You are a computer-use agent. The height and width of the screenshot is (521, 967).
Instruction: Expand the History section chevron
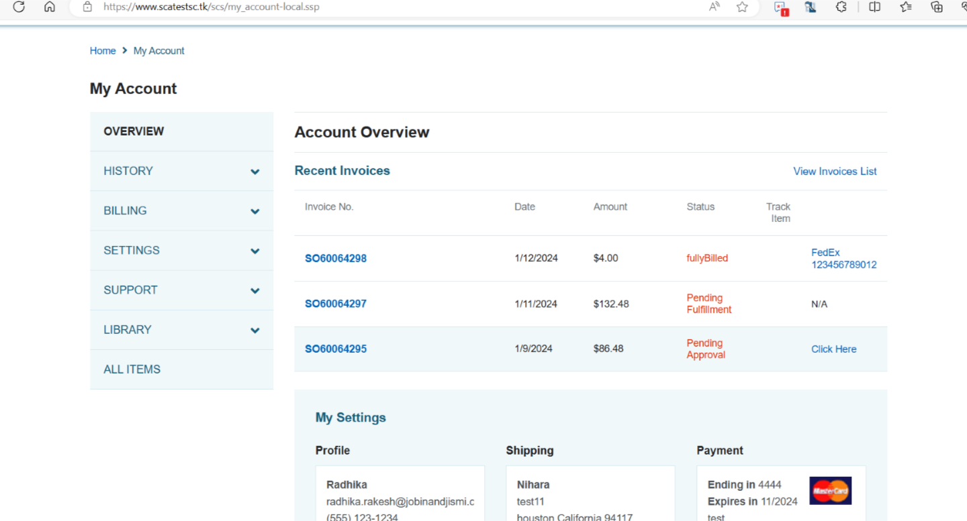(255, 172)
